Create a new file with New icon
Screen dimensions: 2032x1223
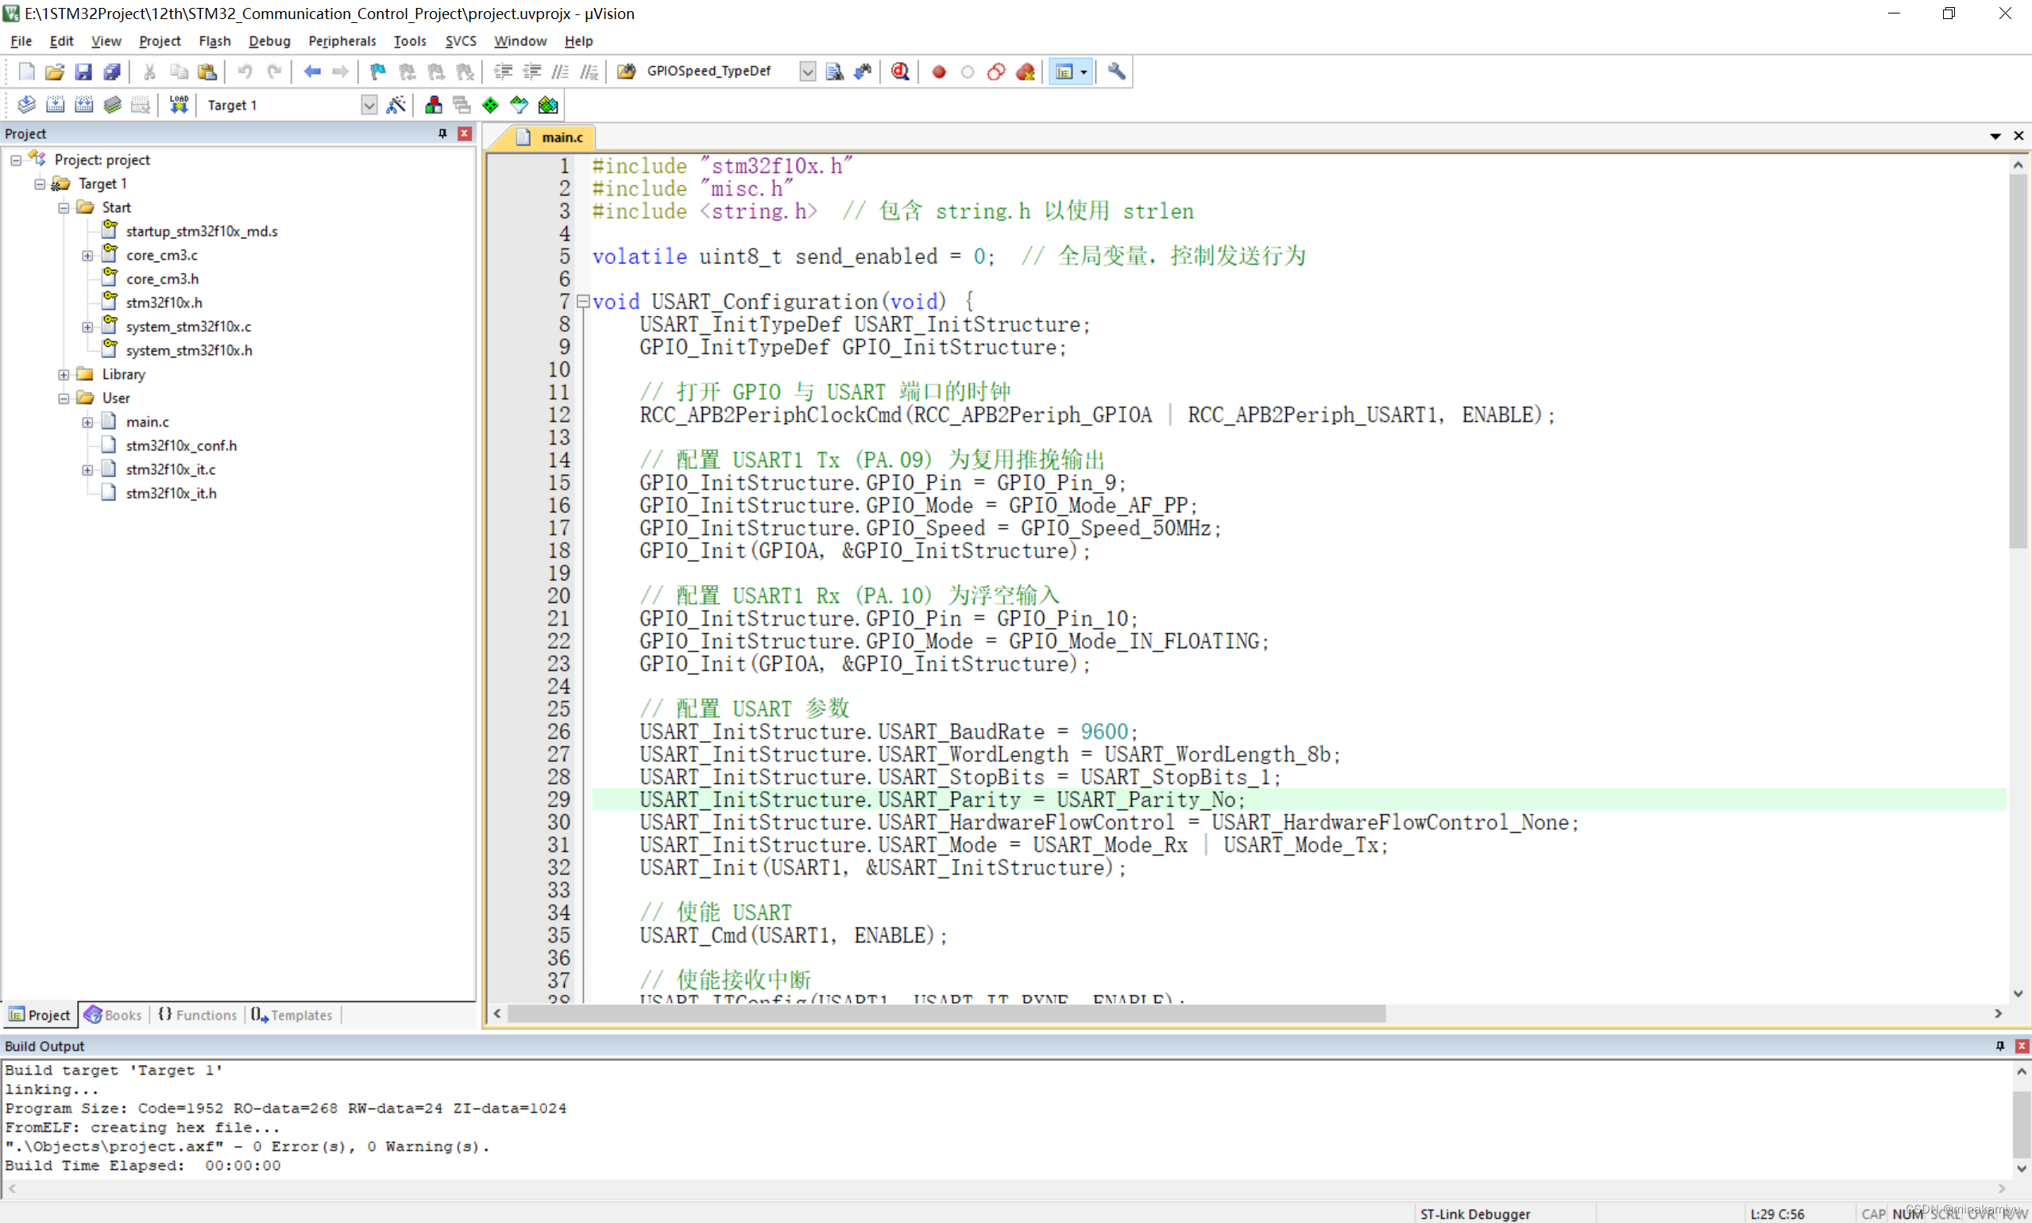point(25,71)
